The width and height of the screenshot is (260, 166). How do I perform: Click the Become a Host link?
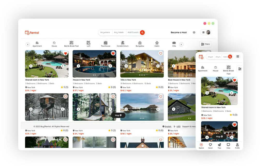coord(179,32)
